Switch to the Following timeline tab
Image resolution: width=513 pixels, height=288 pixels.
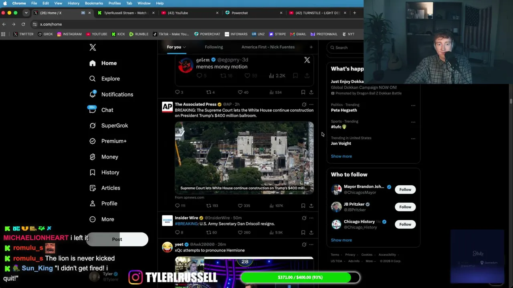[x=214, y=47]
